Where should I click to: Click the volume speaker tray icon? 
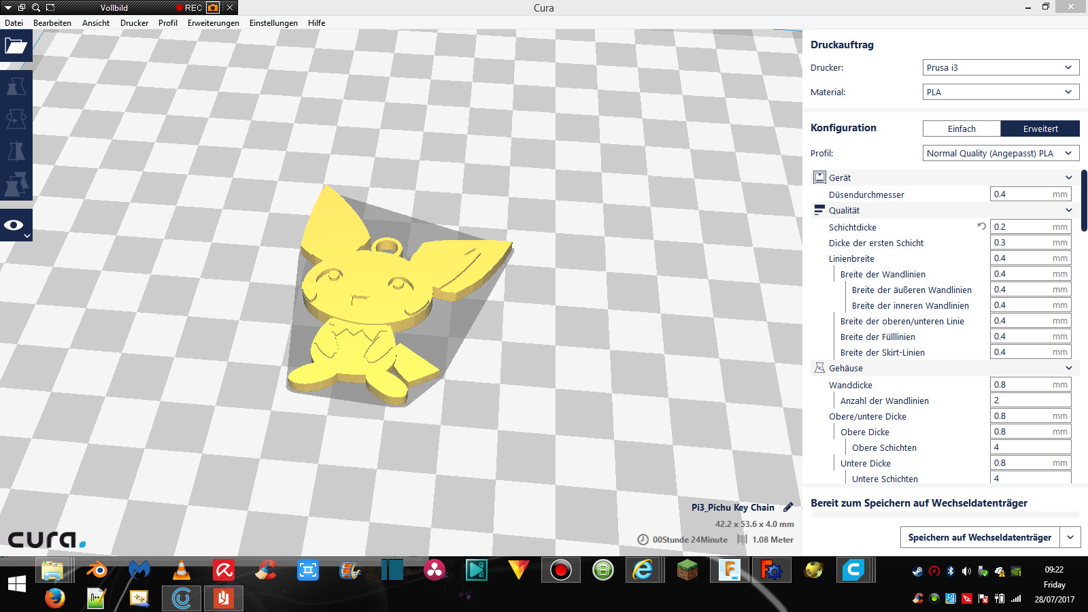click(x=966, y=571)
